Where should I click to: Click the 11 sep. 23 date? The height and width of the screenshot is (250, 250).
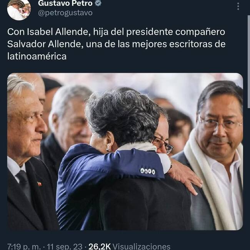point(65,247)
